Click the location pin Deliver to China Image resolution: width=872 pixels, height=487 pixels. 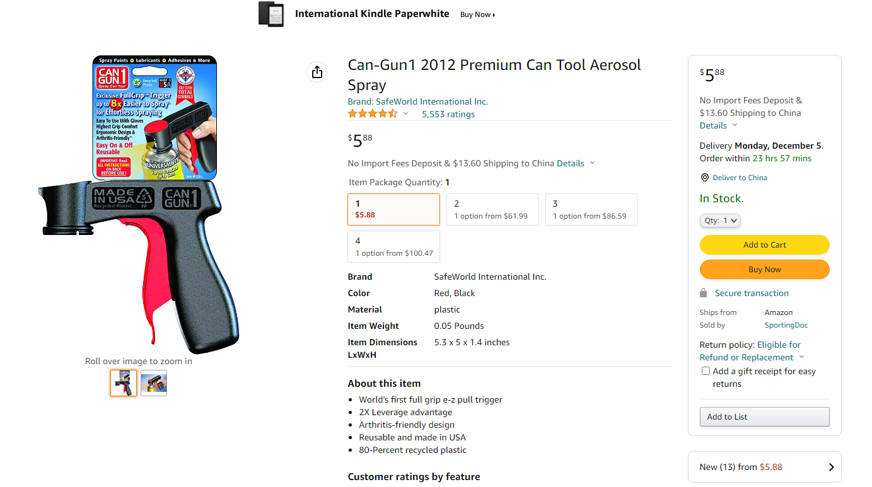tap(705, 178)
